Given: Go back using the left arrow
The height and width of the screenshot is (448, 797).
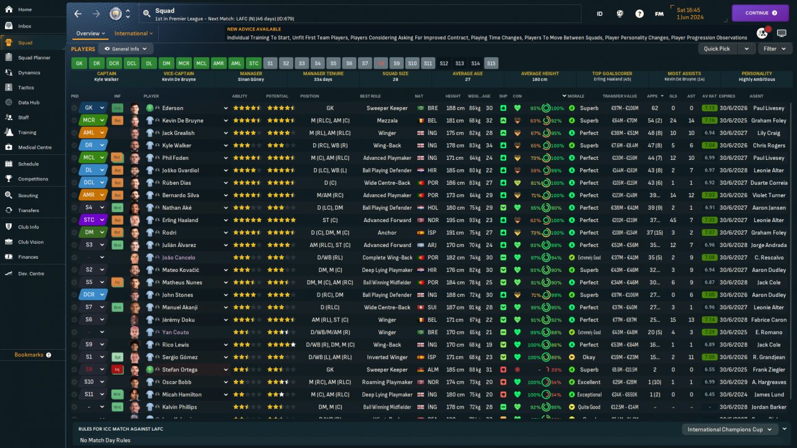Looking at the screenshot, I should click(x=78, y=14).
